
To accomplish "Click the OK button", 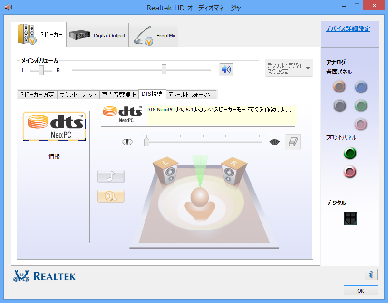I will click(361, 291).
